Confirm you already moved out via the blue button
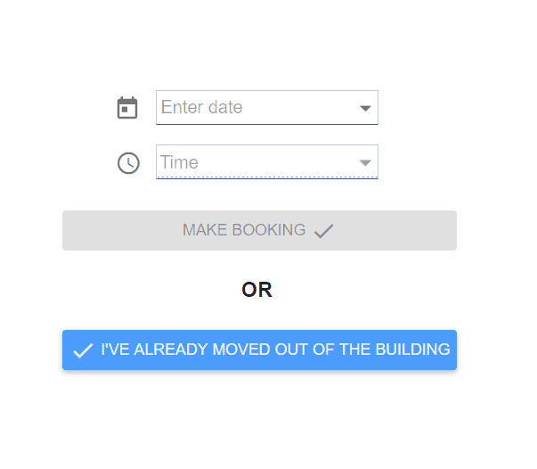 (259, 350)
